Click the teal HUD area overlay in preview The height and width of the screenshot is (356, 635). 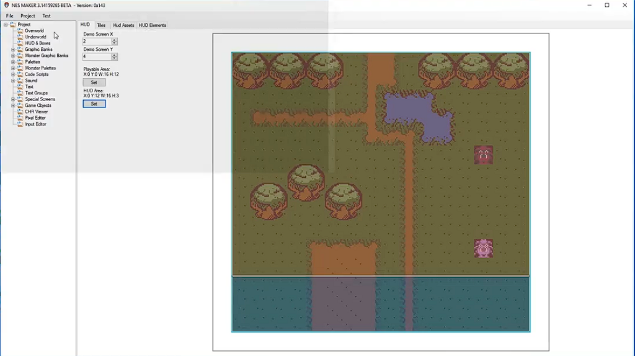coord(381,304)
